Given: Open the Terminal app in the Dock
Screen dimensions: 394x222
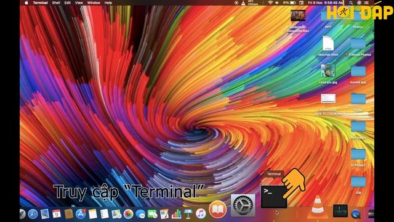Looking at the screenshot, I should (x=274, y=197).
